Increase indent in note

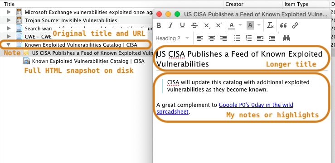[272, 38]
